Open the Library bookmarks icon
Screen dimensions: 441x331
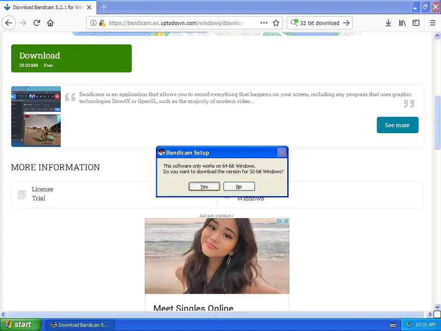coord(402,23)
